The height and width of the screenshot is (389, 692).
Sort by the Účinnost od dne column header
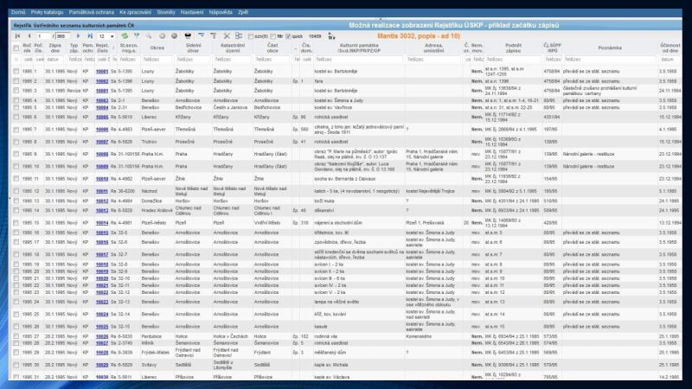pos(670,48)
